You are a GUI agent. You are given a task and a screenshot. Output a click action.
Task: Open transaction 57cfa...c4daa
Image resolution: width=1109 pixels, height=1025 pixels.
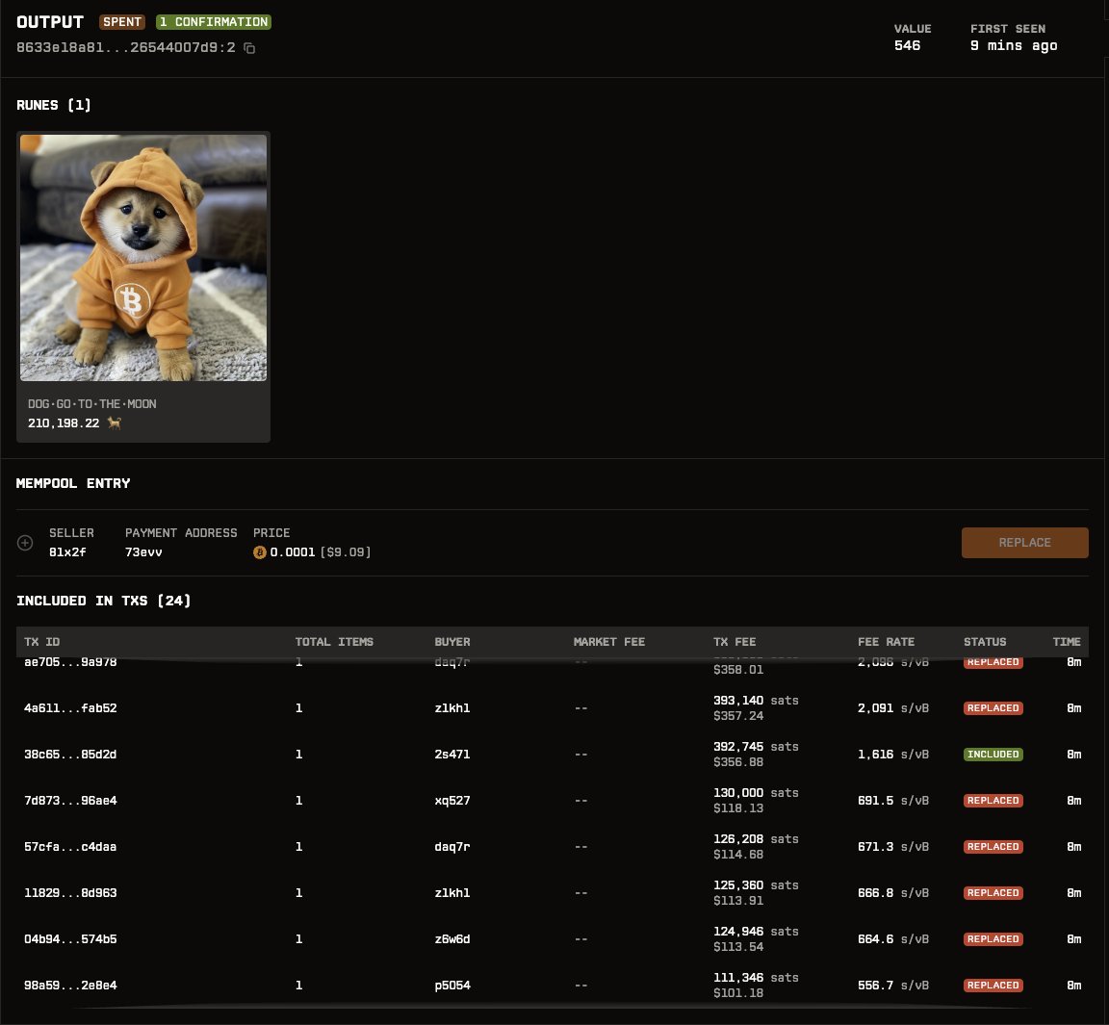coord(70,847)
